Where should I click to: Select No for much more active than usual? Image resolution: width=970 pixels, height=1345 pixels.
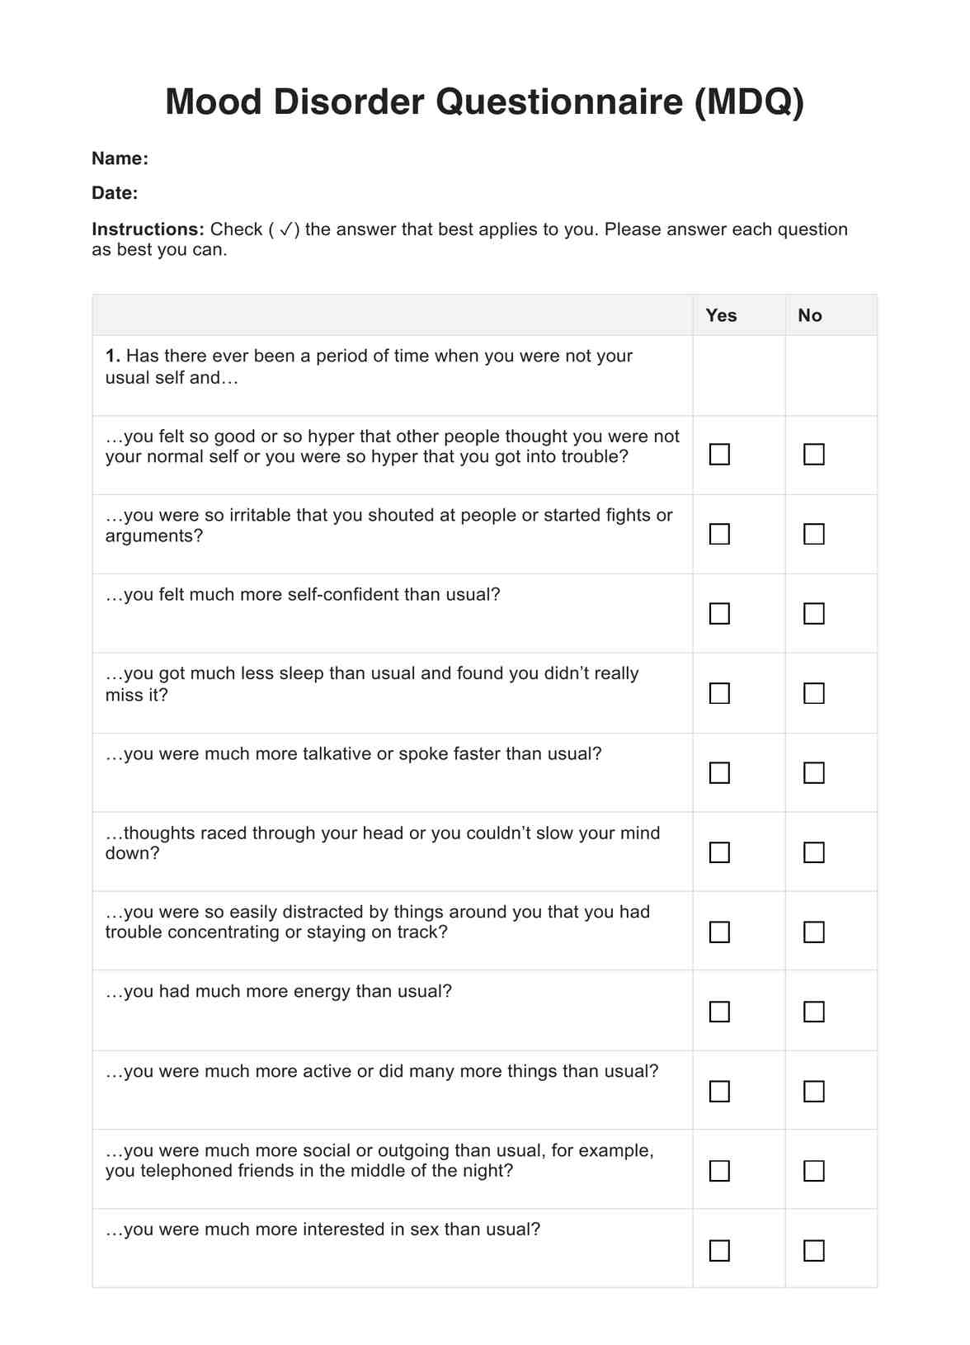pyautogui.click(x=813, y=1092)
